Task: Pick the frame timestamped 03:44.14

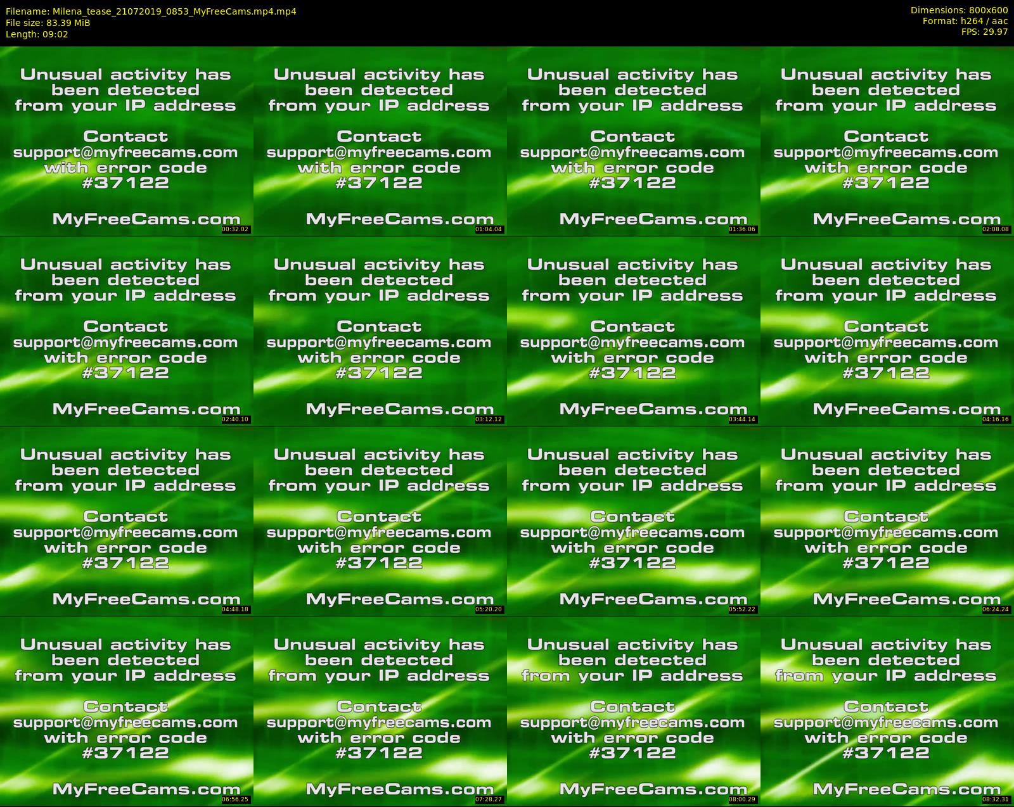Action: click(633, 331)
